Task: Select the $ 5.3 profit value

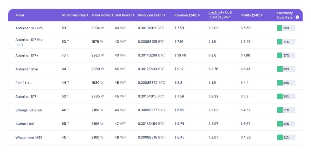Action: pyautogui.click(x=244, y=96)
